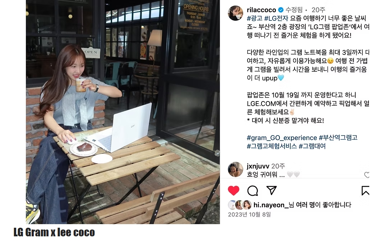Image resolution: width=384 pixels, height=241 pixels.
Task: Click the red heart like icon
Action: tap(233, 191)
